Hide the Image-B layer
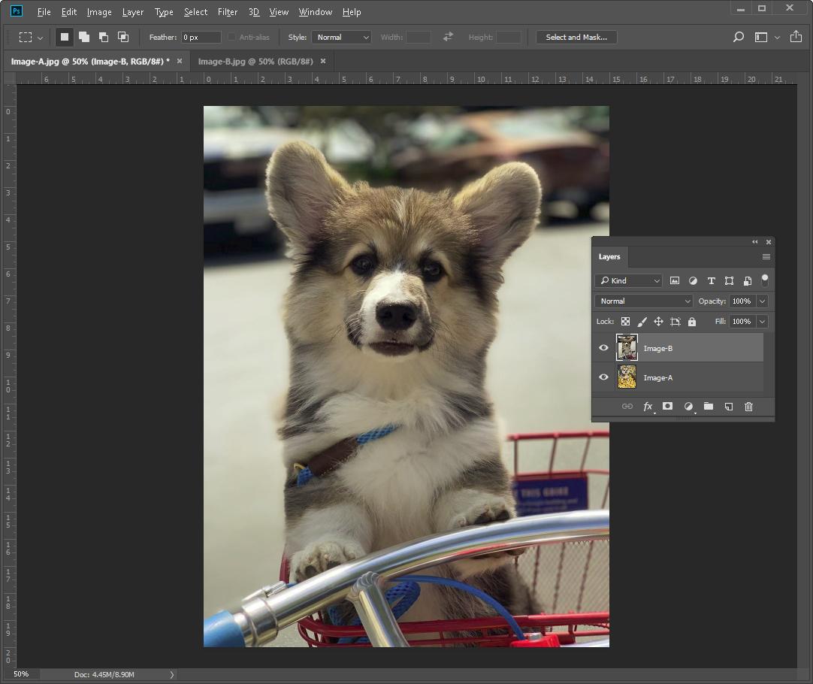Screen dimensions: 813x684 (x=603, y=348)
